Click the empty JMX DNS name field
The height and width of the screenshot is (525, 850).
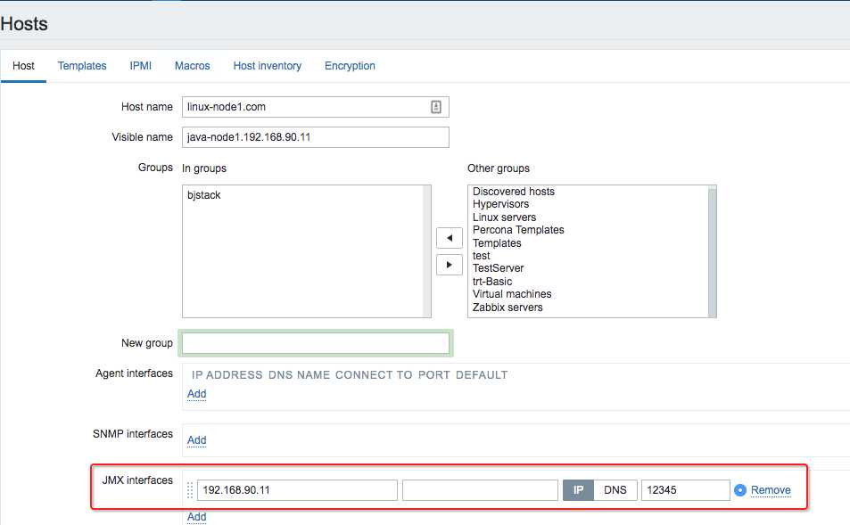480,490
